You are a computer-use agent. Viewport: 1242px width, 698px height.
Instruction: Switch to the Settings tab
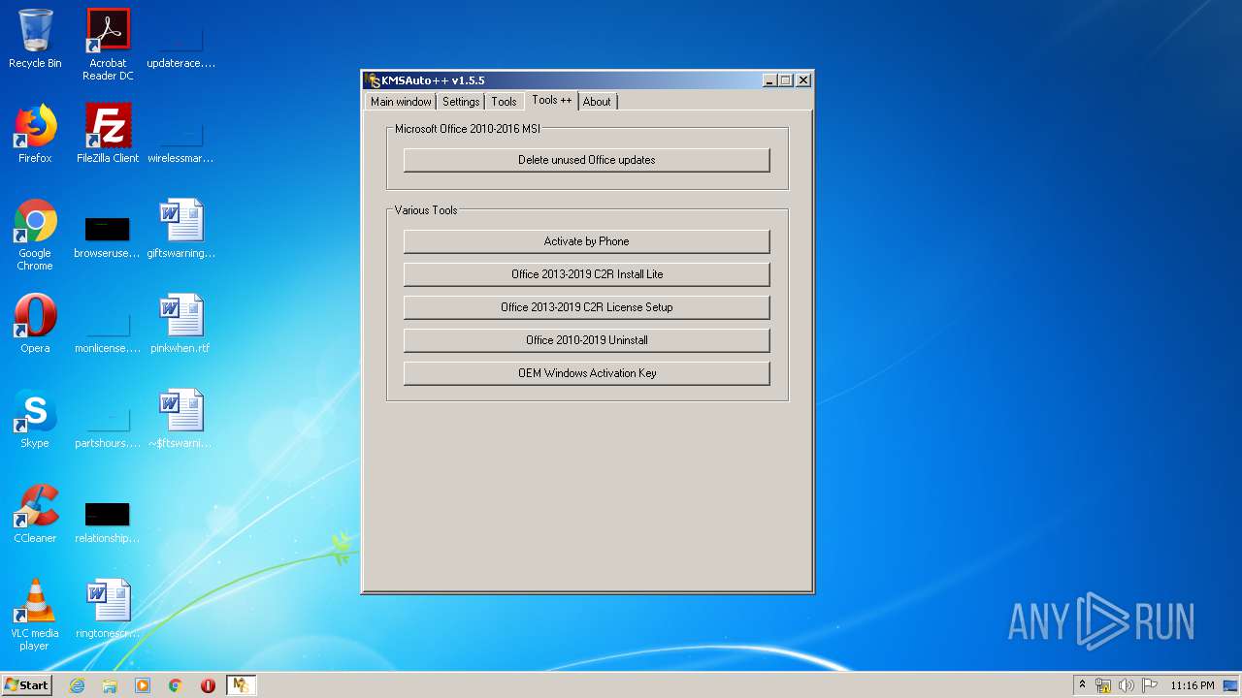pyautogui.click(x=461, y=102)
